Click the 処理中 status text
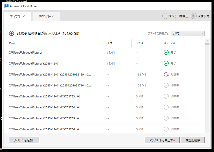214x152 pixels. (175, 74)
